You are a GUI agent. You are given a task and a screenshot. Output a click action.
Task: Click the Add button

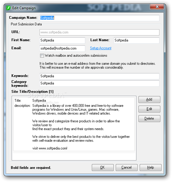point(149,99)
